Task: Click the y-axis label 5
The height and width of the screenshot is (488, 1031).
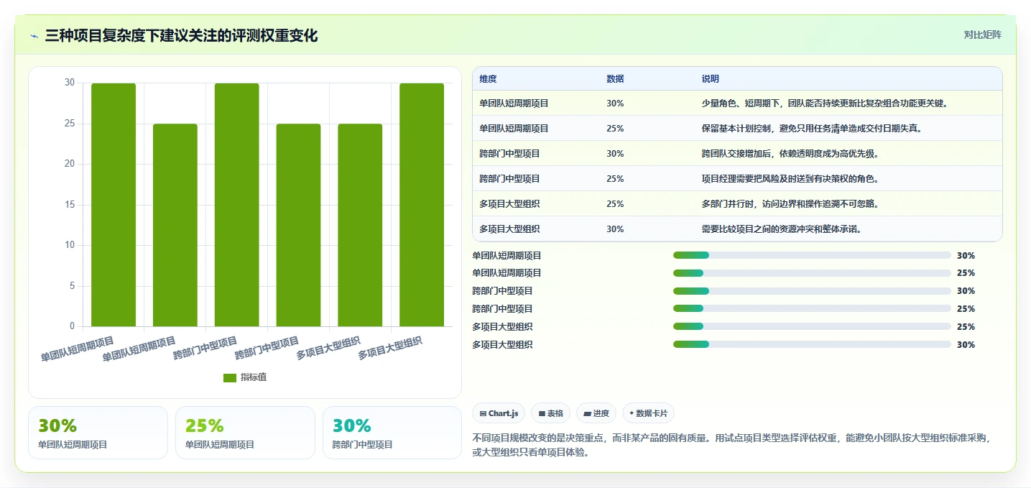Action: 72,286
